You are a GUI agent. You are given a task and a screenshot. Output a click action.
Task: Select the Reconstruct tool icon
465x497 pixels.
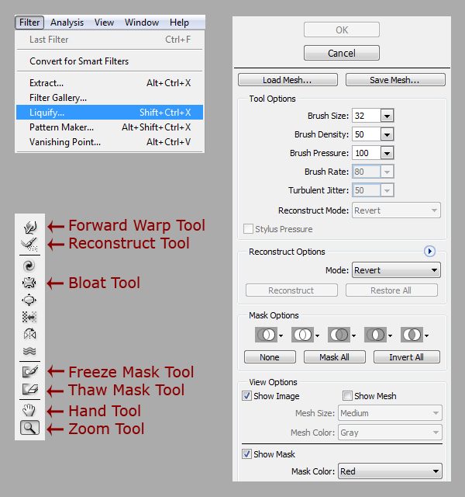29,244
